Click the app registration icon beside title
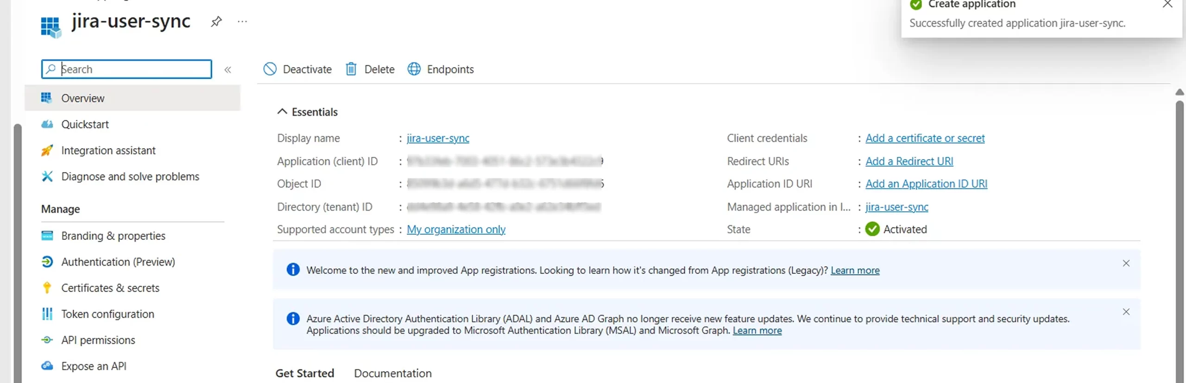The height and width of the screenshot is (383, 1186). [50, 27]
